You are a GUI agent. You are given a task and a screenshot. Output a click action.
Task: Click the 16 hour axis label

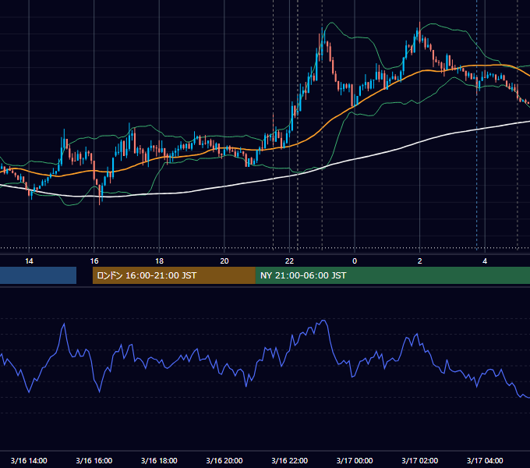click(x=94, y=261)
